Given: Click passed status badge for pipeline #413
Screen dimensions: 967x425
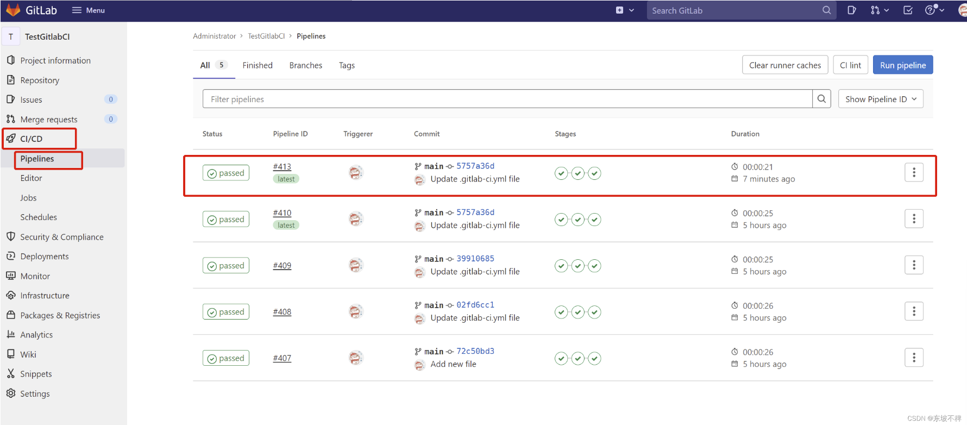Looking at the screenshot, I should 226,173.
